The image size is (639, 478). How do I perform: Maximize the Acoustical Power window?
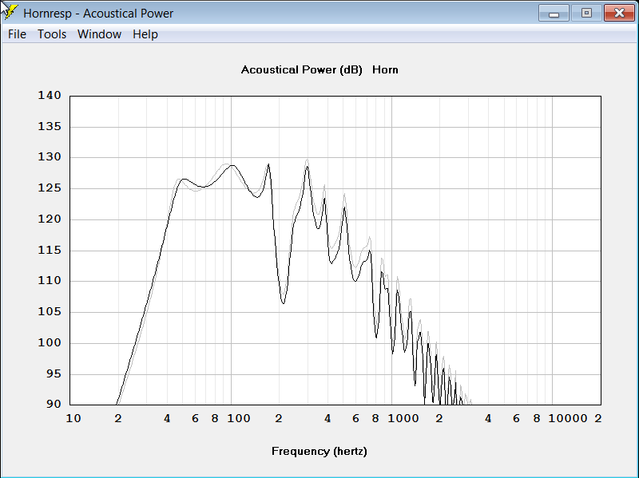(x=586, y=13)
